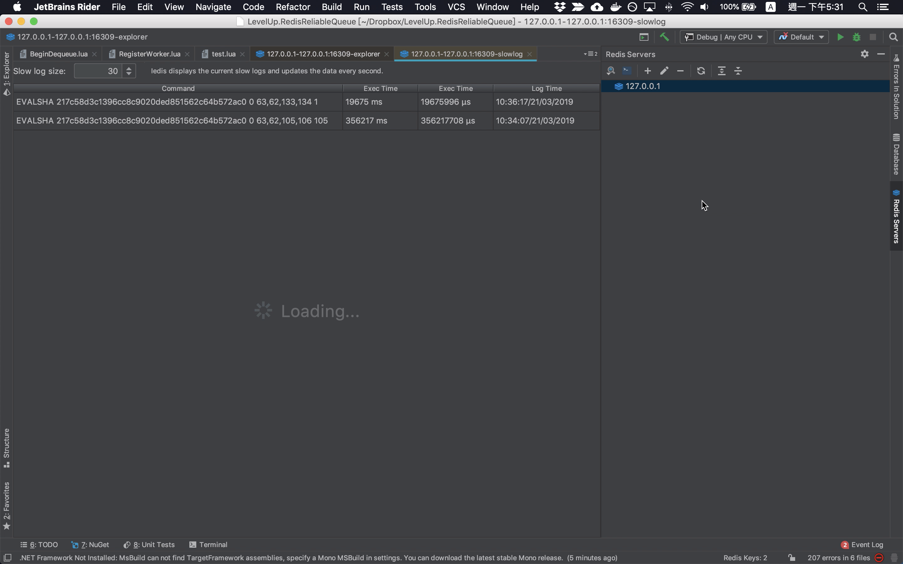Collapse all nodes in Redis Servers

738,71
